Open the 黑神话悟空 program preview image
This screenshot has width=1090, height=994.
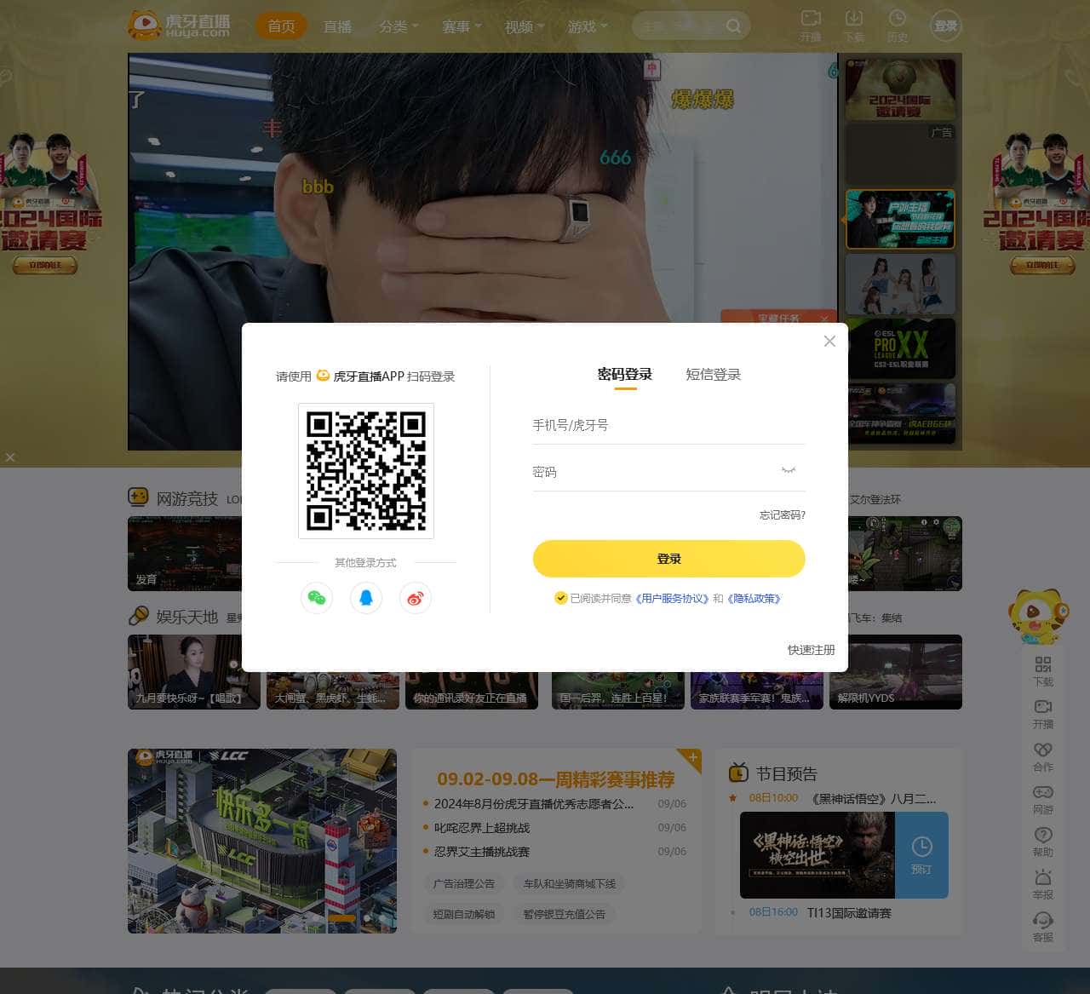[x=817, y=854]
